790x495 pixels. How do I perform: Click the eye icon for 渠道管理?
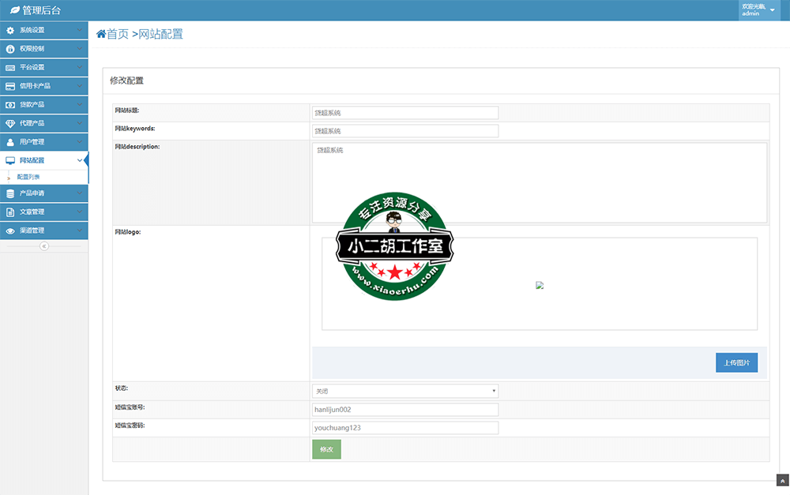tap(10, 231)
